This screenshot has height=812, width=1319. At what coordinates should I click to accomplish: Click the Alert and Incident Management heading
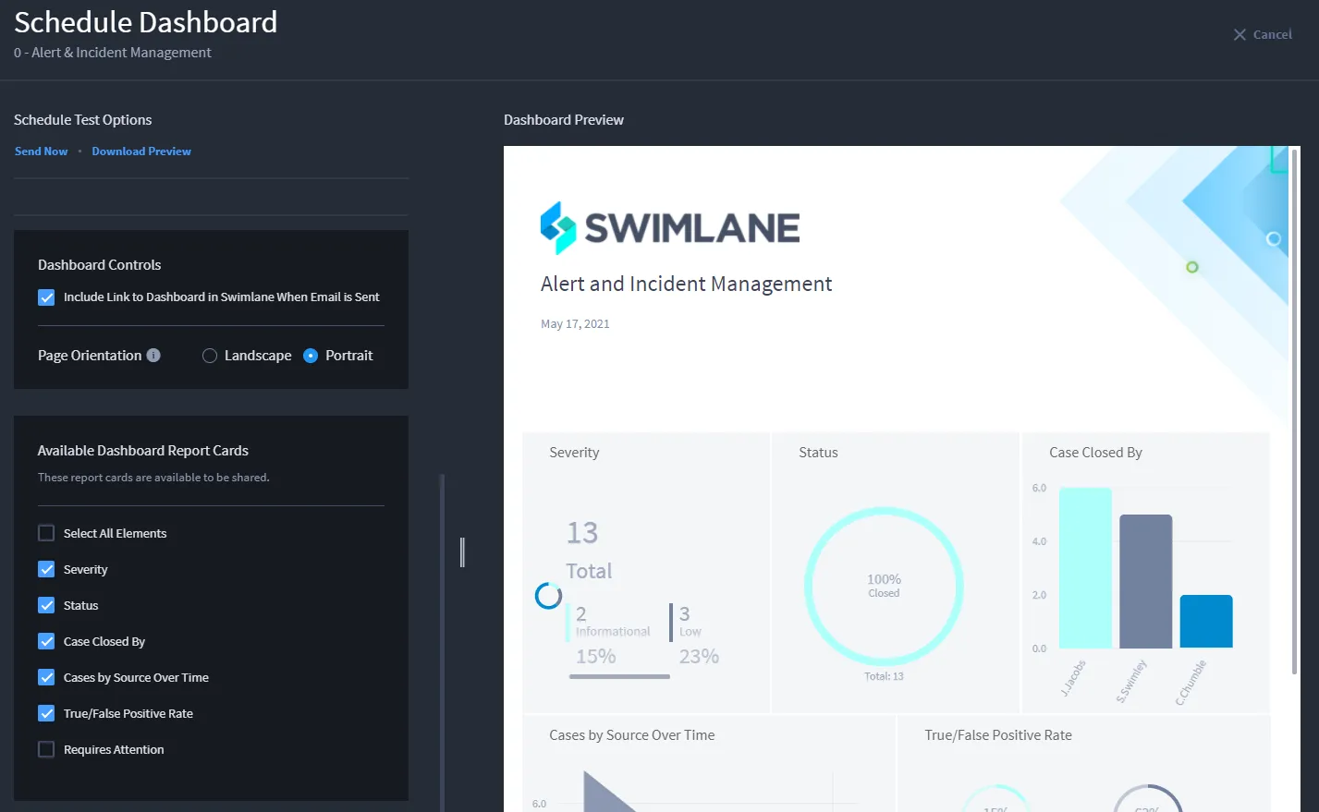click(x=686, y=285)
